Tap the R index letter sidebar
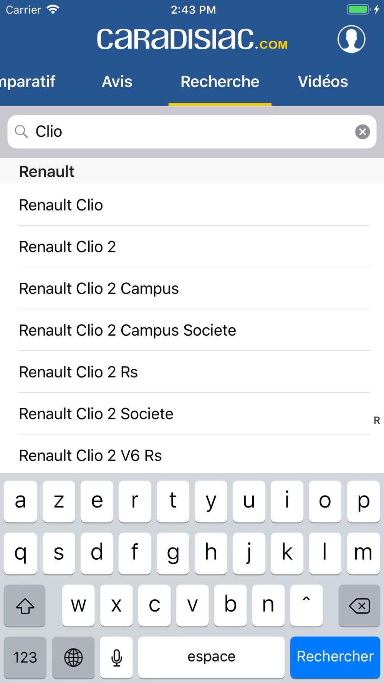 pyautogui.click(x=377, y=420)
